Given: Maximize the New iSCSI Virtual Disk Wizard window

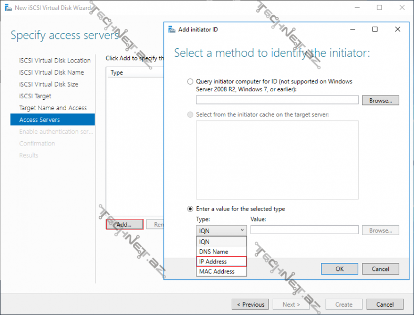Looking at the screenshot, I should click(379, 8).
